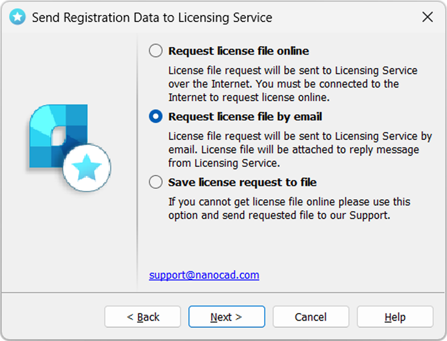Cancel the registration wizard

(x=311, y=317)
